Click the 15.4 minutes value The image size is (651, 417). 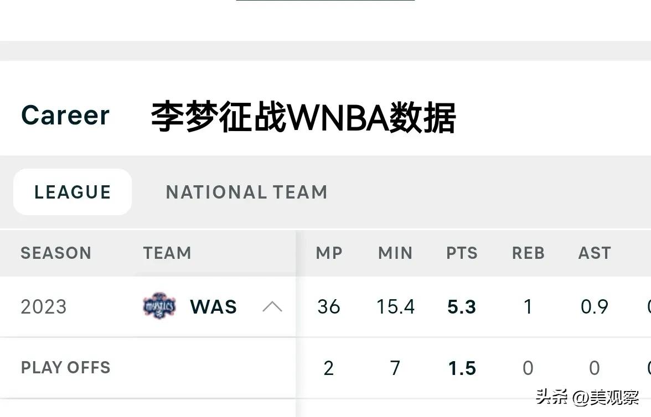coord(395,306)
